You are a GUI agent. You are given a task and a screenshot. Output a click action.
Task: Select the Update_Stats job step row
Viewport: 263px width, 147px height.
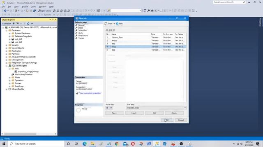[145, 38]
